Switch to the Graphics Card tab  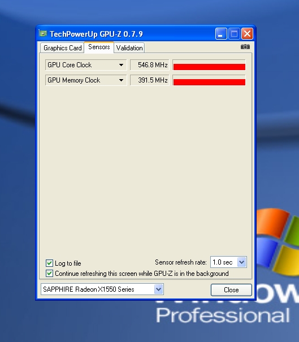click(x=62, y=47)
